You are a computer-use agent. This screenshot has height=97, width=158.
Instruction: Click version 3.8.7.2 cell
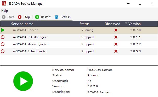point(136,44)
